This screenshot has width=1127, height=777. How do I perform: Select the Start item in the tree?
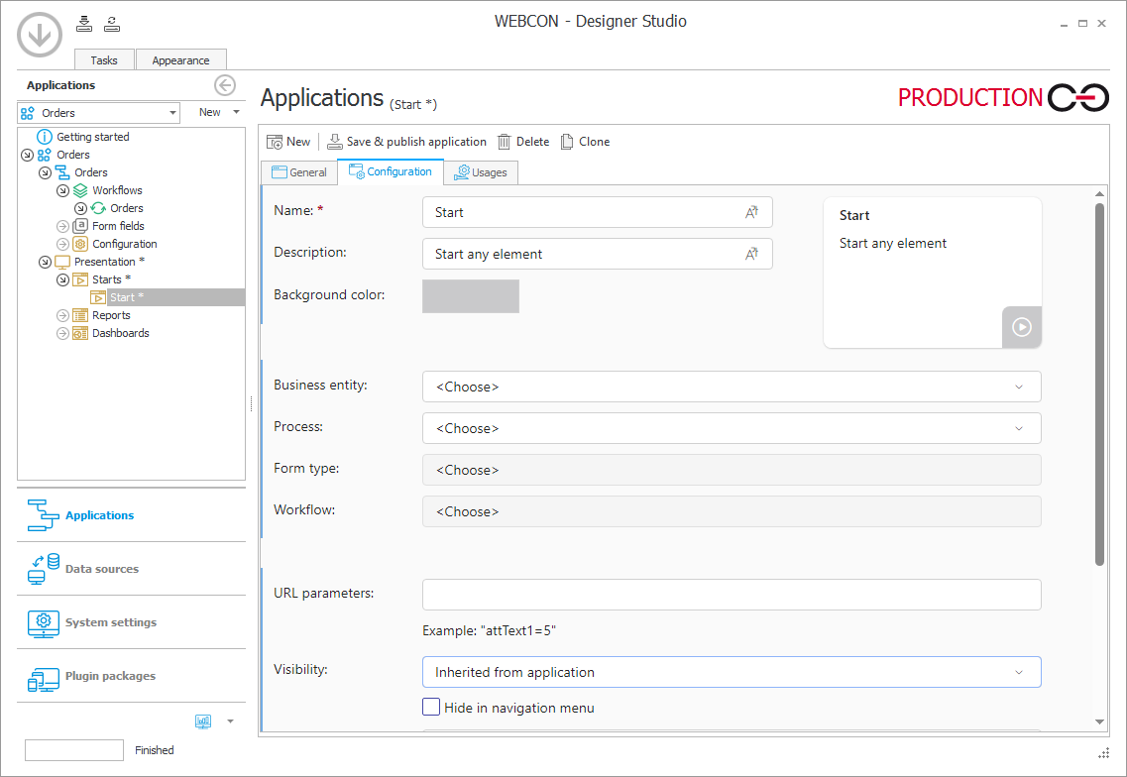[127, 297]
